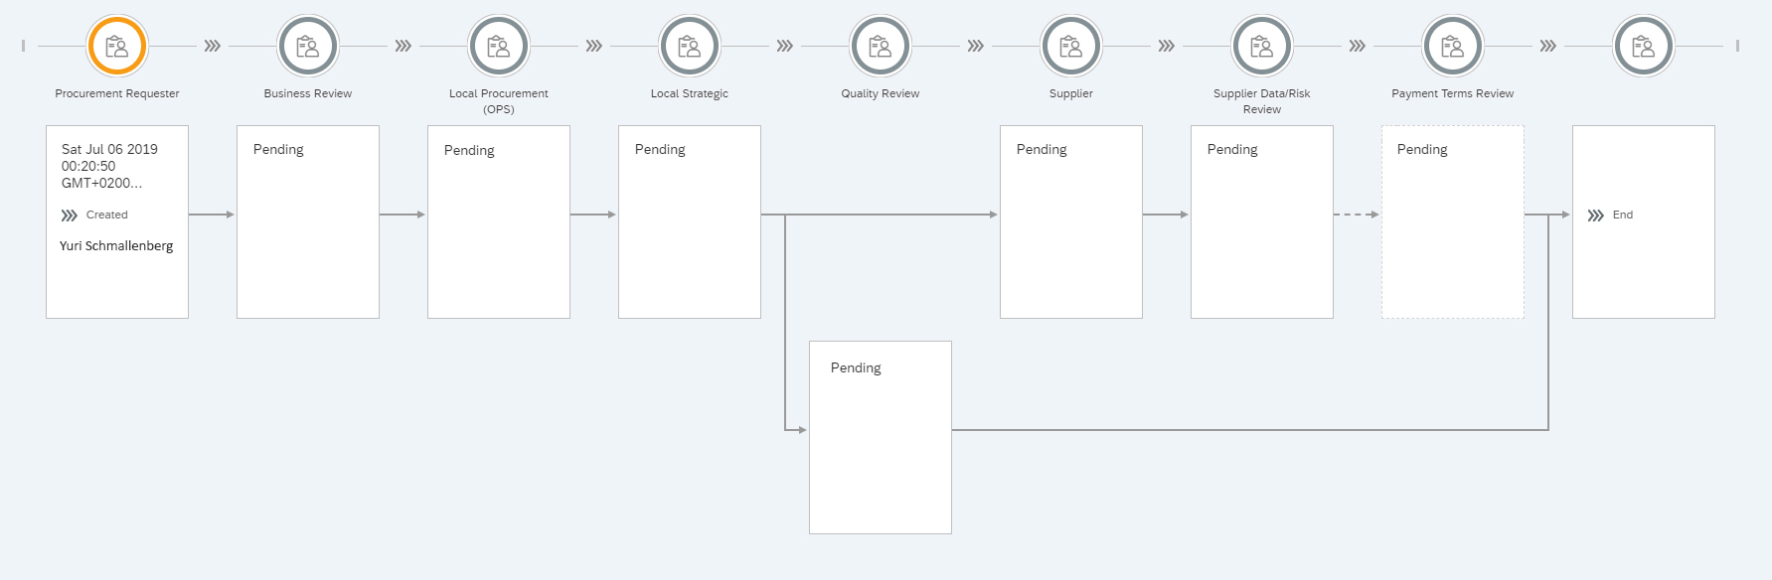Click the Pending node under Supplier
The image size is (1772, 580).
click(1071, 221)
